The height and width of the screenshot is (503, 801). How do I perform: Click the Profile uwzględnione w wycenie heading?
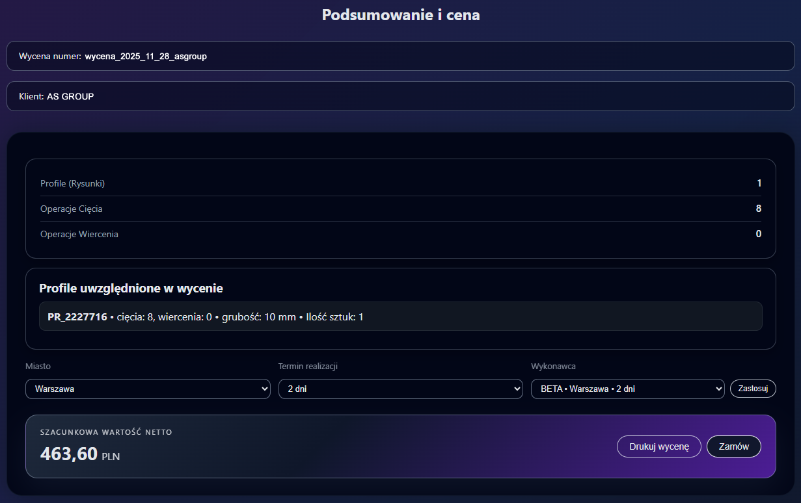(x=131, y=289)
